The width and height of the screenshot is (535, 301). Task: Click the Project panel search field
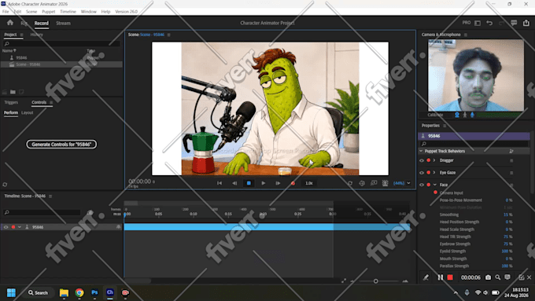pyautogui.click(x=61, y=44)
